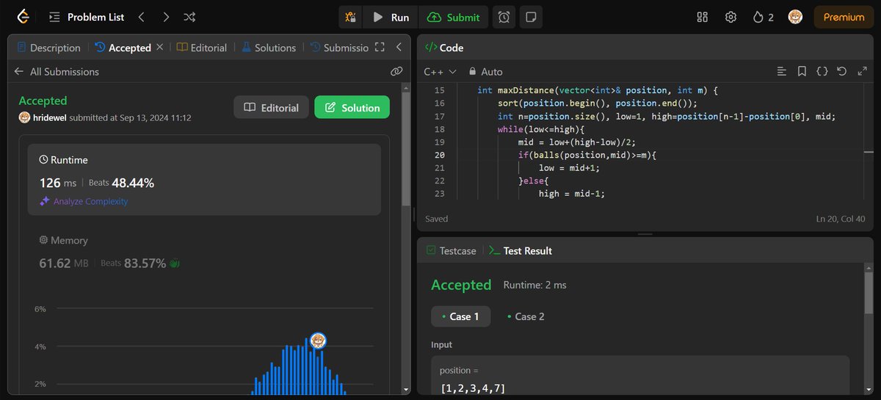Open the C++ language dropdown
The image size is (881, 400).
coord(440,72)
